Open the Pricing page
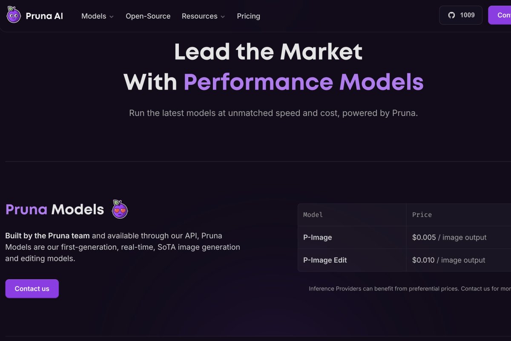Screen dimensions: 511x341 coord(248,16)
